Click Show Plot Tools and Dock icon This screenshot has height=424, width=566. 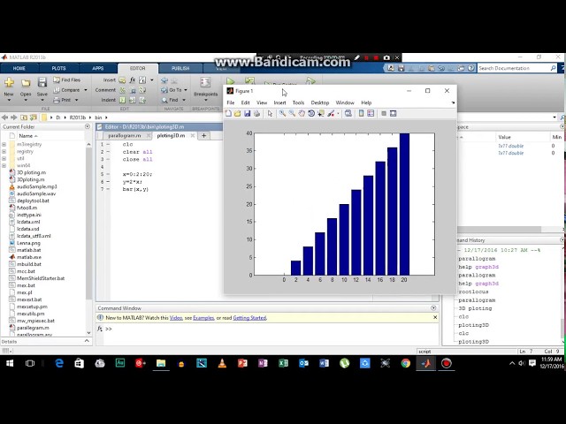[x=393, y=114]
